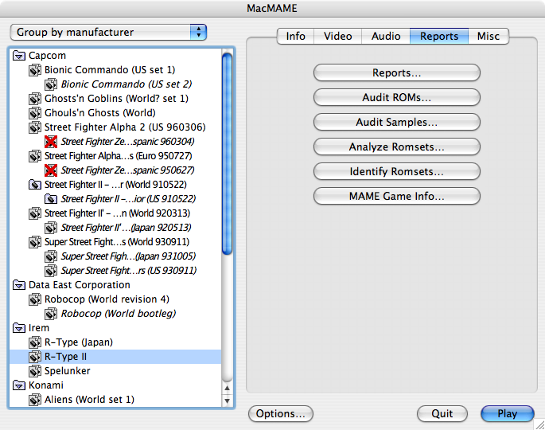Viewport: 545px width, 430px height.
Task: Switch to the Video tab
Action: (338, 36)
